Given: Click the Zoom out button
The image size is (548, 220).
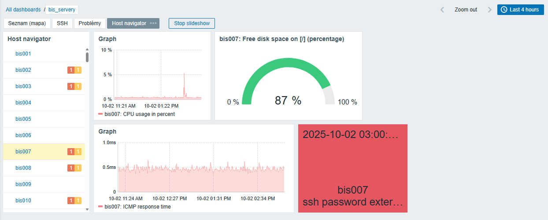Looking at the screenshot, I should (x=466, y=10).
